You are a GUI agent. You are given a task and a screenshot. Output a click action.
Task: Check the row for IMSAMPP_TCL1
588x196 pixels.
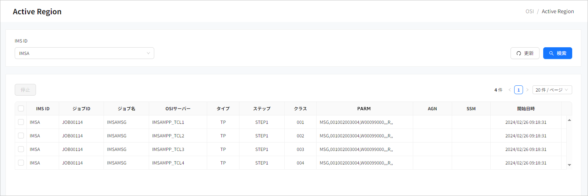coord(21,122)
